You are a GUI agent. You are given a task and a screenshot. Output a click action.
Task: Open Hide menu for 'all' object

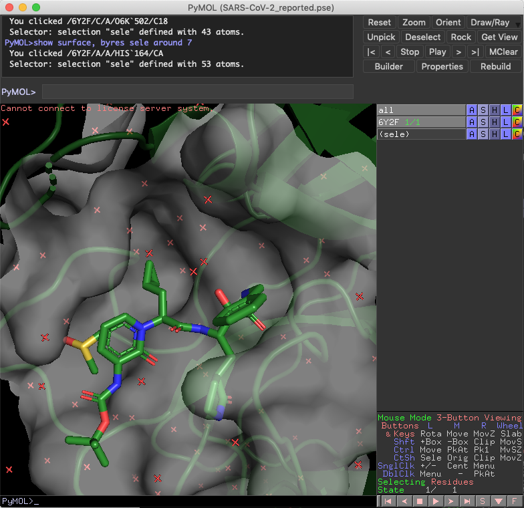[x=495, y=110]
